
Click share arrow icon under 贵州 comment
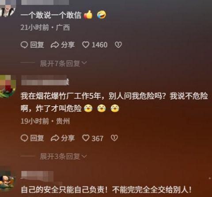click(x=55, y=138)
